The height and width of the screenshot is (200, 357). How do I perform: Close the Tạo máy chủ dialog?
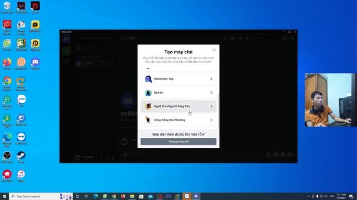pos(214,50)
